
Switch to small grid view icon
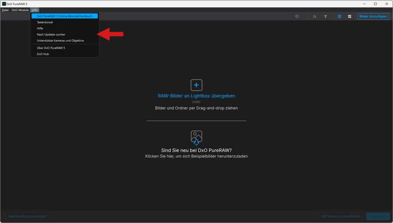pyautogui.click(x=339, y=16)
